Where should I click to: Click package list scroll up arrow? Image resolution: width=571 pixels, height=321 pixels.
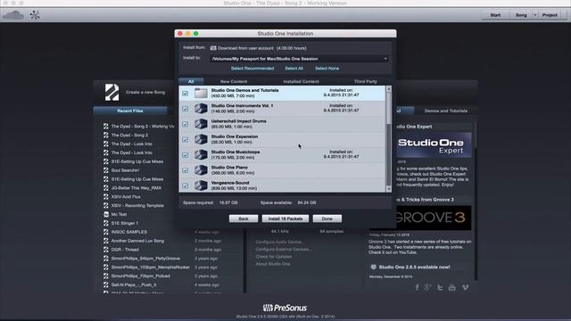tap(389, 89)
